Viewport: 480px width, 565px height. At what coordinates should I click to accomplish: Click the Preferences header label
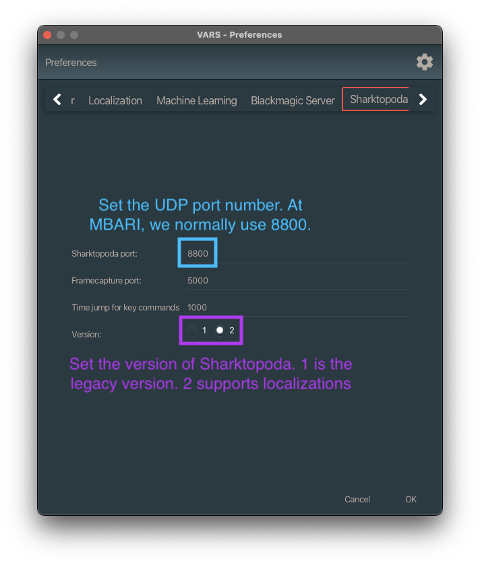pyautogui.click(x=71, y=63)
